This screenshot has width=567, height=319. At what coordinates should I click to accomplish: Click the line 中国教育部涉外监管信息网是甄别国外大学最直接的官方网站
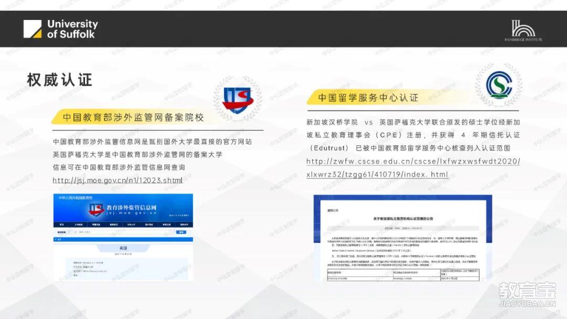(x=152, y=142)
